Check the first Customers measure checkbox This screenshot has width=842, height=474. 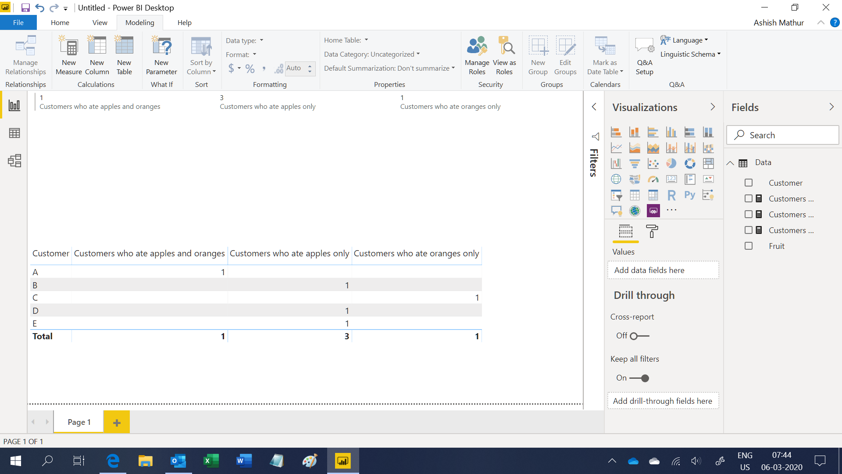[x=749, y=199]
